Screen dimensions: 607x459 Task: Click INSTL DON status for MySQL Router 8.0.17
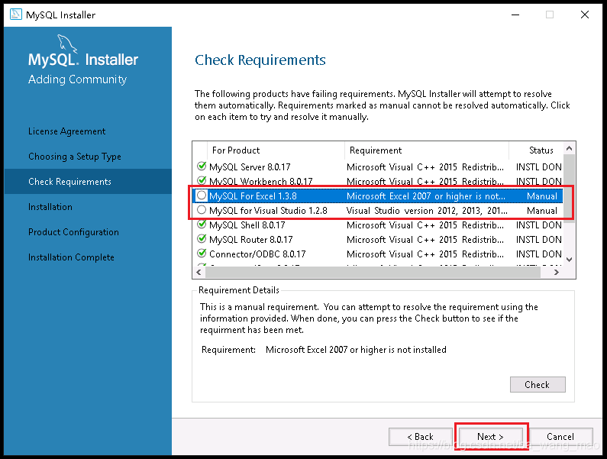coord(539,239)
